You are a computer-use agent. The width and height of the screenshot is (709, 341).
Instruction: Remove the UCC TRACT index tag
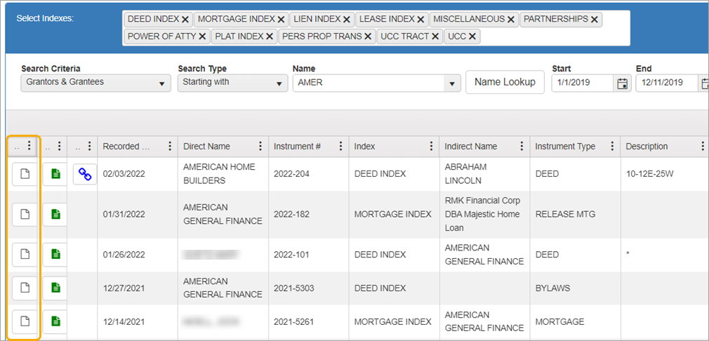(435, 36)
